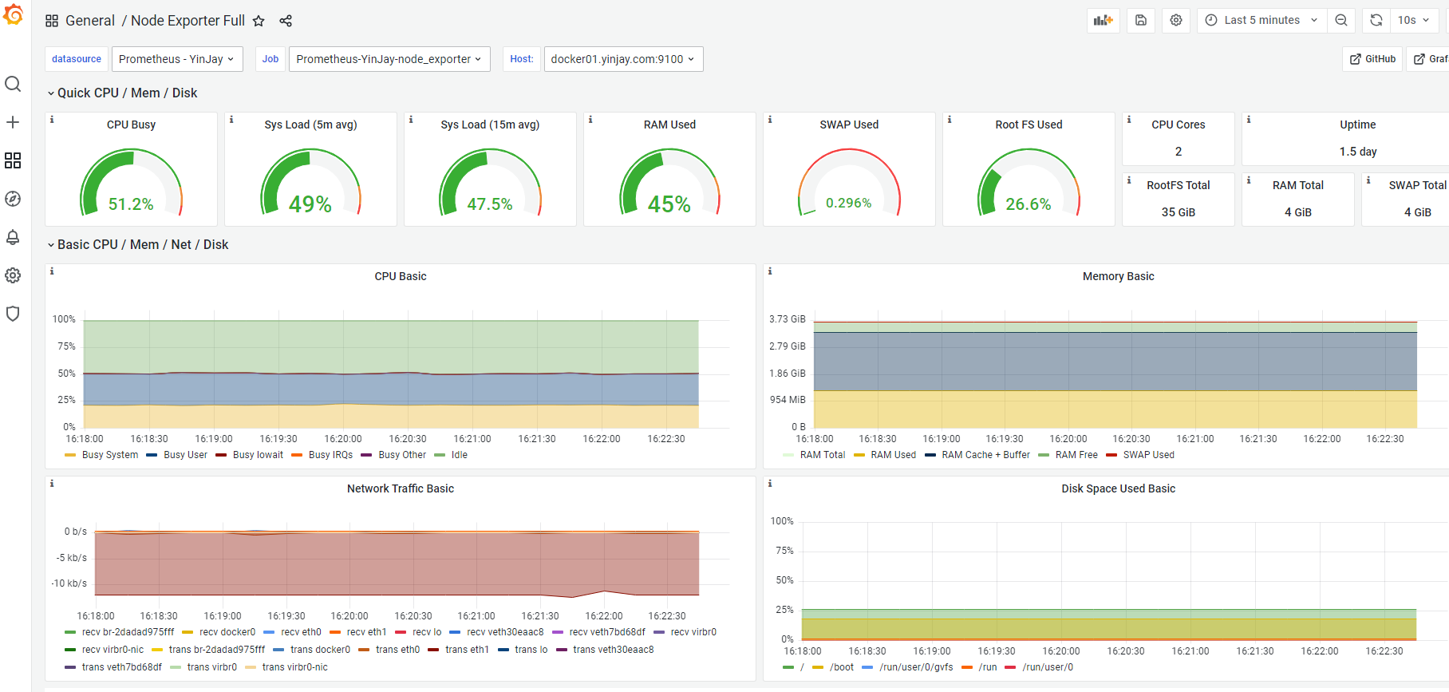Open the Dashboards grid icon in sidebar
Image resolution: width=1449 pixels, height=692 pixels.
tap(13, 160)
